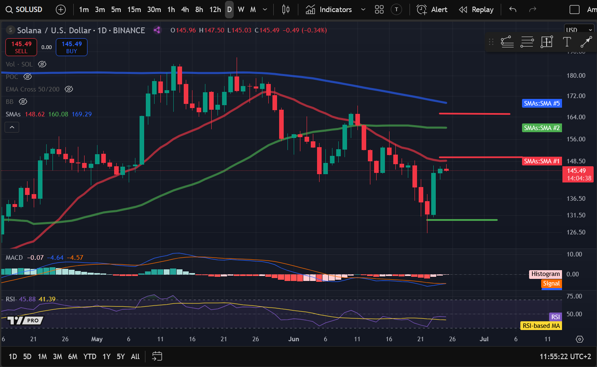The height and width of the screenshot is (367, 597).
Task: Click the 145.49 SELL button
Action: (x=21, y=47)
